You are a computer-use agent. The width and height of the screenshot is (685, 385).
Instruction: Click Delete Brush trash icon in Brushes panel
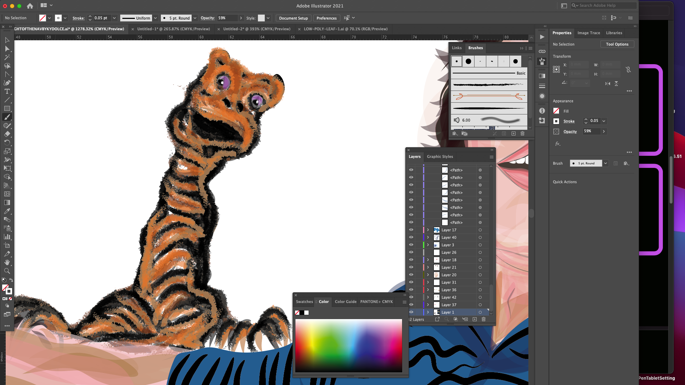point(523,133)
